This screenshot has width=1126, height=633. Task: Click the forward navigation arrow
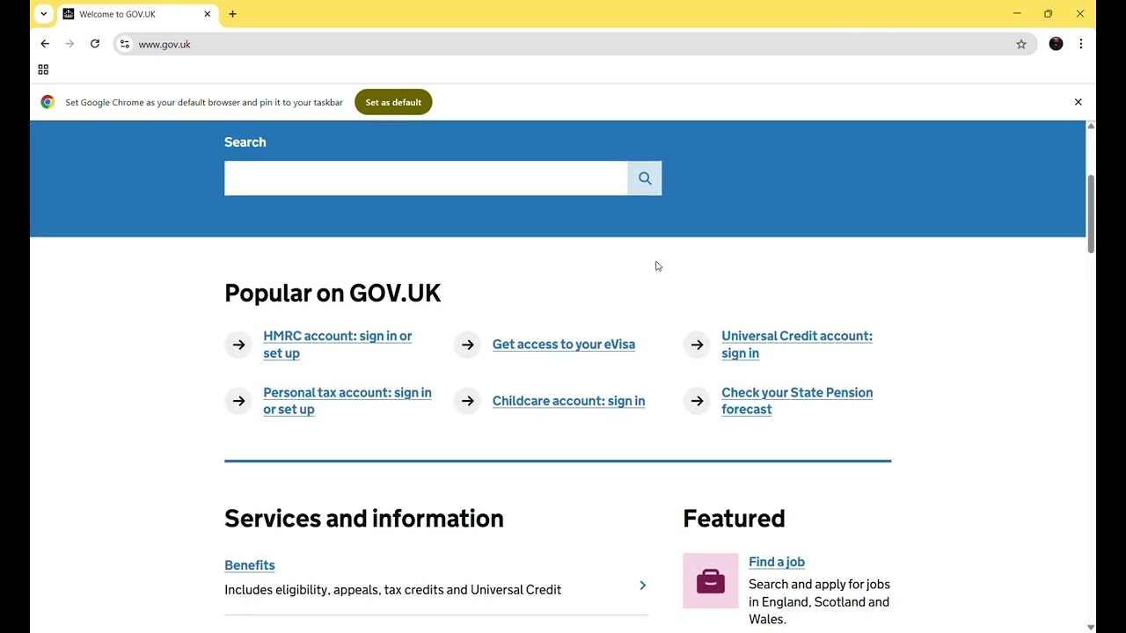tap(69, 44)
